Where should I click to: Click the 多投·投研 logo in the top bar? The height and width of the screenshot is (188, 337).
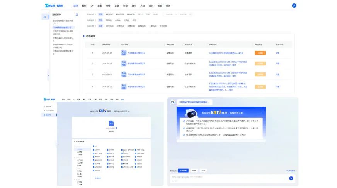[56, 6]
